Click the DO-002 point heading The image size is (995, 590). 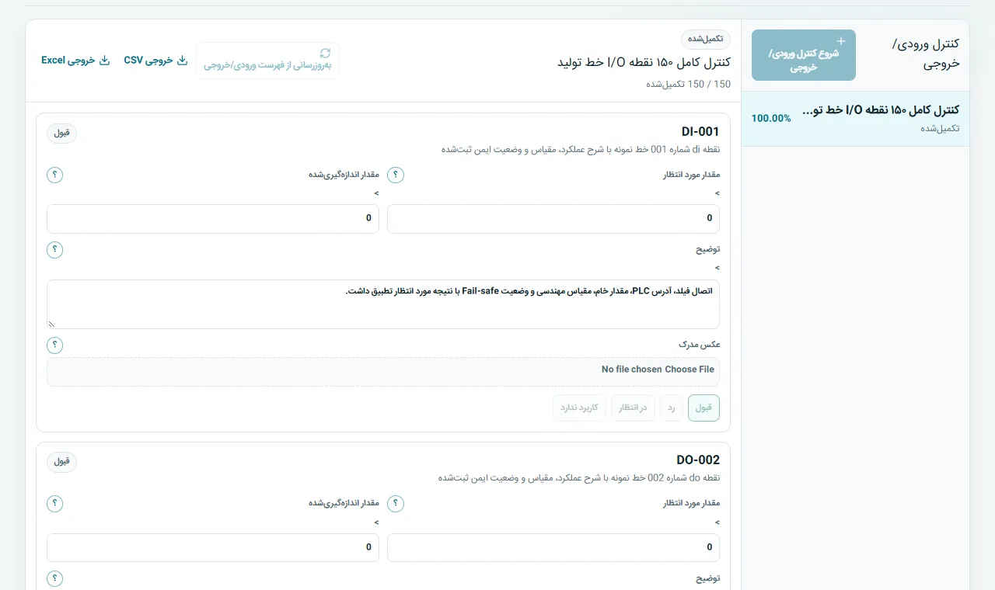698,460
